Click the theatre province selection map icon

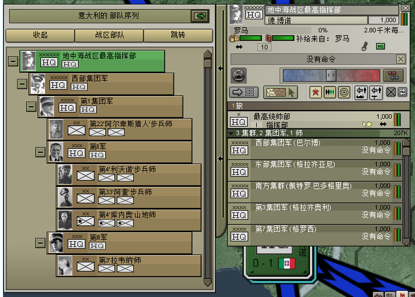click(x=281, y=93)
